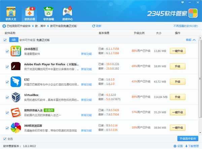The width and height of the screenshot is (202, 149).
Task: Click the VirtualBox app icon
Action: tap(16, 97)
